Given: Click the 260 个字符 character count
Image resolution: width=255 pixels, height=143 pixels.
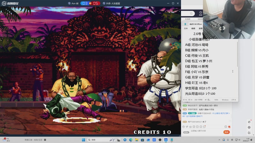Looking at the screenshot, I should (x=198, y=100).
